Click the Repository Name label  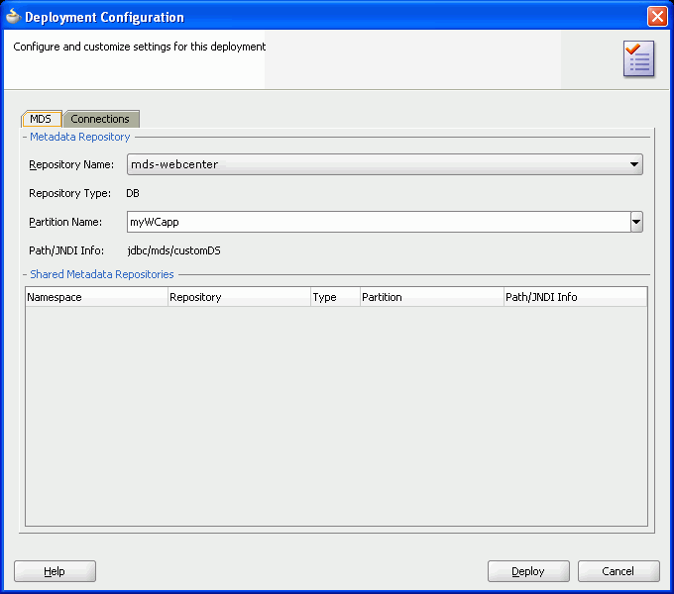click(71, 164)
